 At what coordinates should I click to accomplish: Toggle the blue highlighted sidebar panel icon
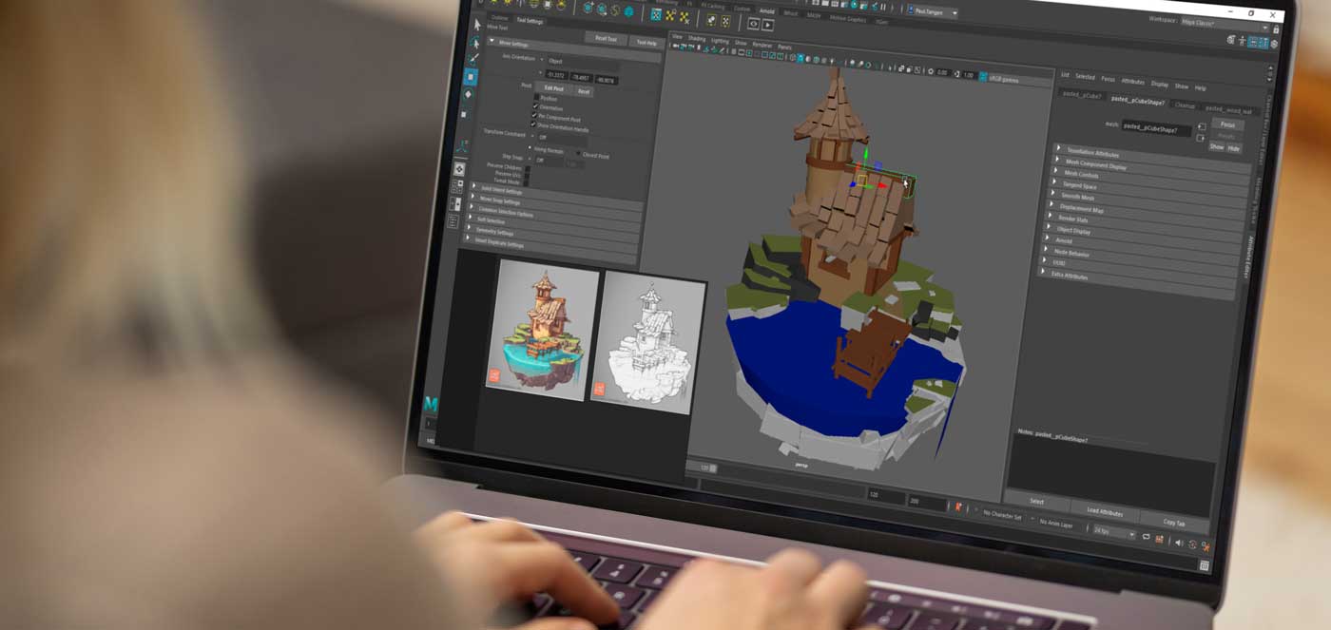pyautogui.click(x=1258, y=42)
